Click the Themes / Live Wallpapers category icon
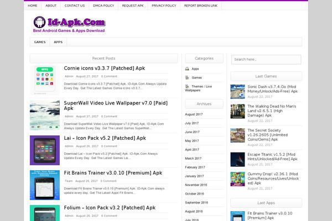Image resolution: width=332 pixels, height=221 pixels. point(187,86)
